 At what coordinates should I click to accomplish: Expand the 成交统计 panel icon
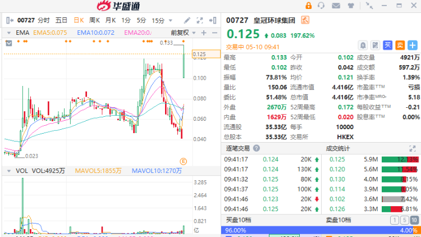(x=413, y=148)
